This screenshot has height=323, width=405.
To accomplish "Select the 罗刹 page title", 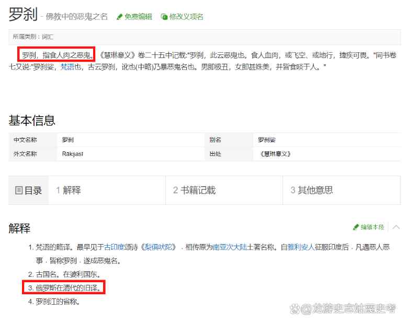I will point(23,14).
